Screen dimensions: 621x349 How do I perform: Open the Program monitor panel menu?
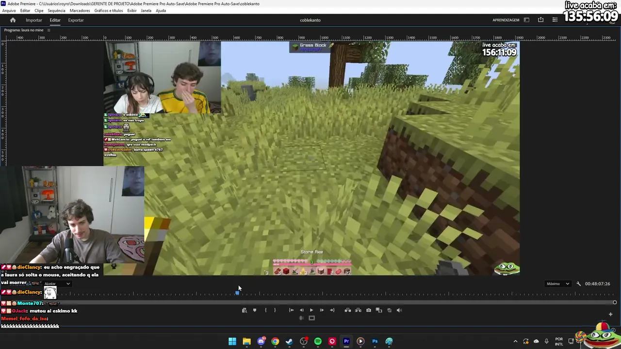pyautogui.click(x=49, y=30)
